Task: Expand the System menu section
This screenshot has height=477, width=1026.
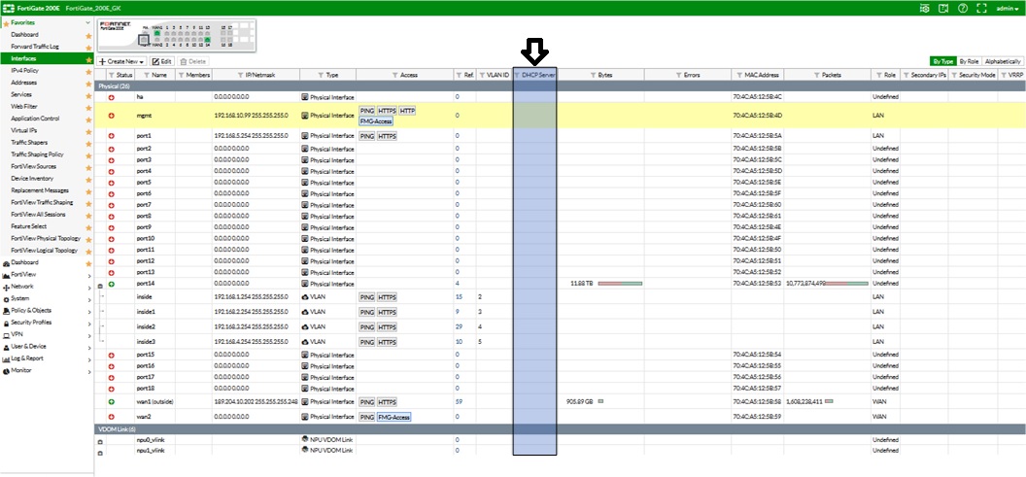Action: pyautogui.click(x=88, y=298)
